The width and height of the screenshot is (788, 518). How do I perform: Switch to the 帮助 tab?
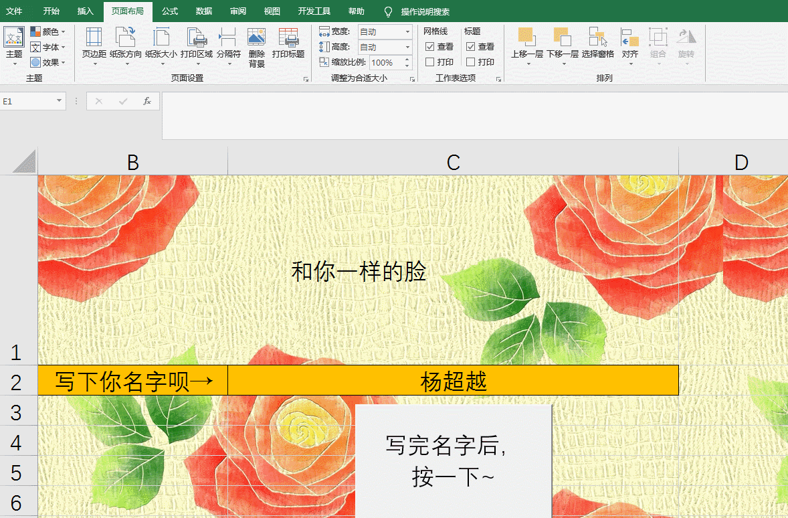(x=357, y=11)
